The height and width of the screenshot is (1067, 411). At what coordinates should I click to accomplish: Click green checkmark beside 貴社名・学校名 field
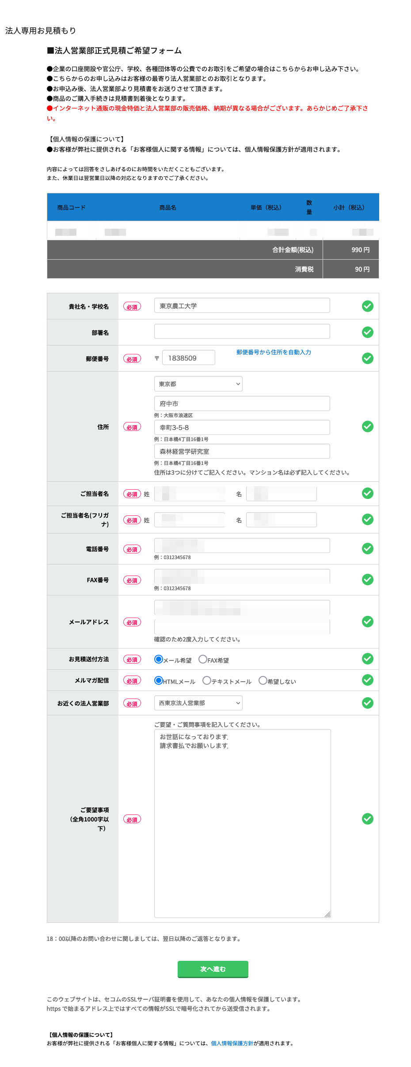coord(367,306)
